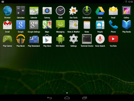Image resolution: width=134 pixels, height=101 pixels.
Task: Tap the Android back navigation button
Action: 50,98
